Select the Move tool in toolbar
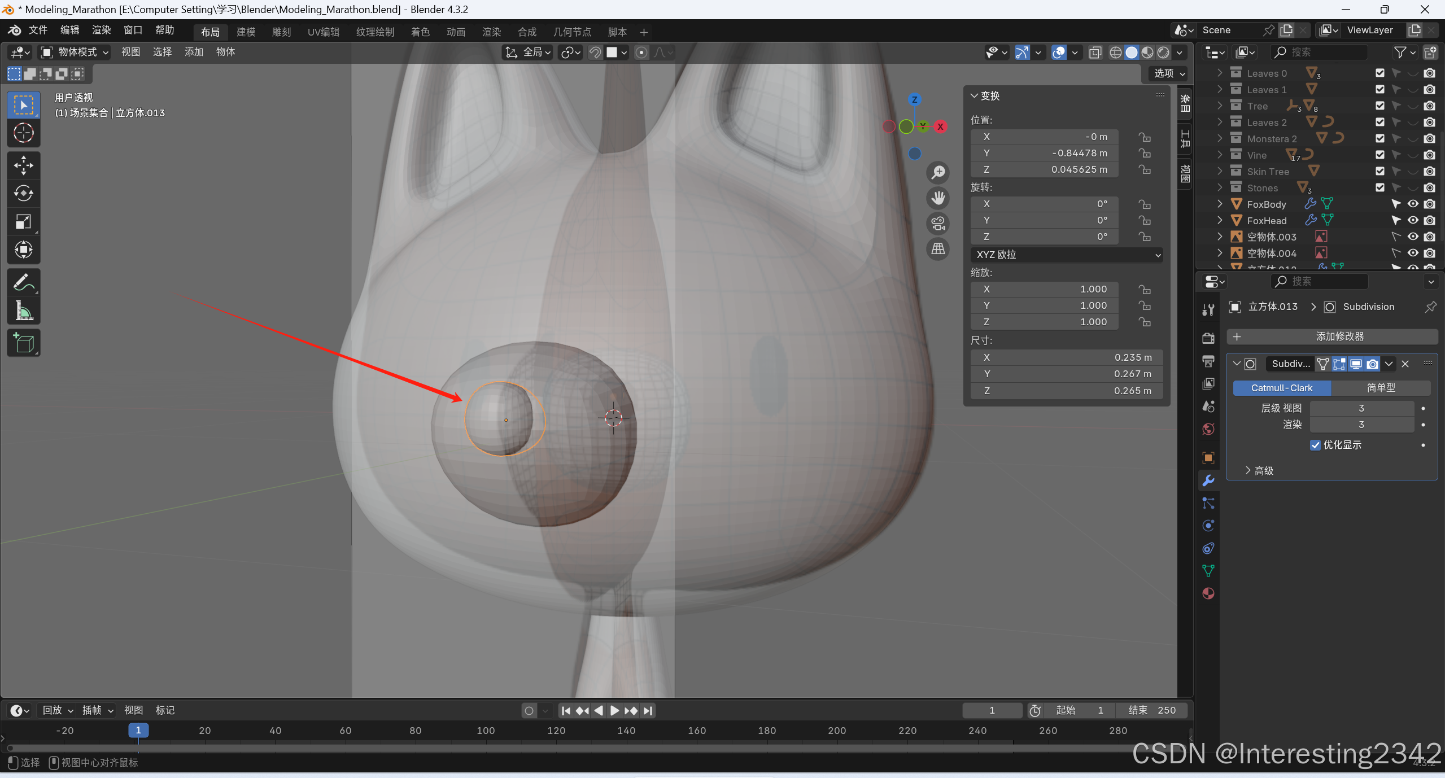The height and width of the screenshot is (778, 1445). pos(23,165)
